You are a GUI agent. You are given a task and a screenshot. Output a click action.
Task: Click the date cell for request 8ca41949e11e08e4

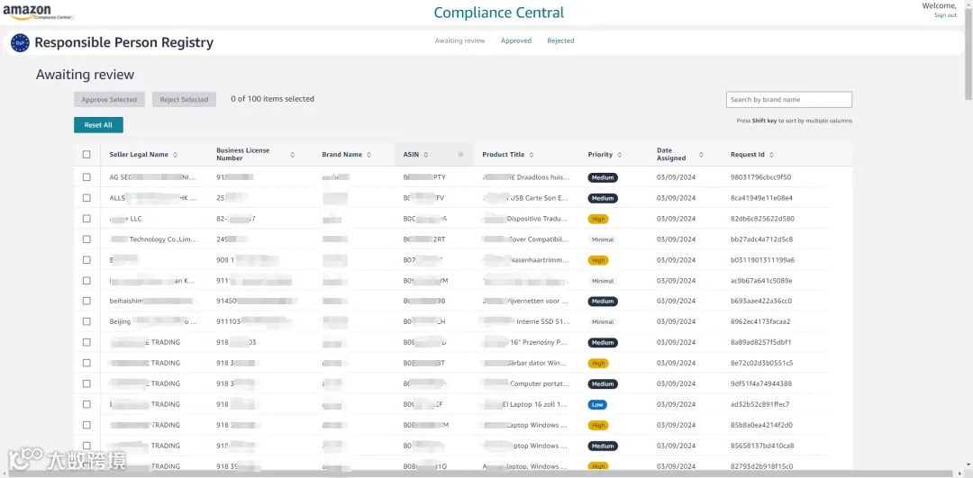[676, 198]
